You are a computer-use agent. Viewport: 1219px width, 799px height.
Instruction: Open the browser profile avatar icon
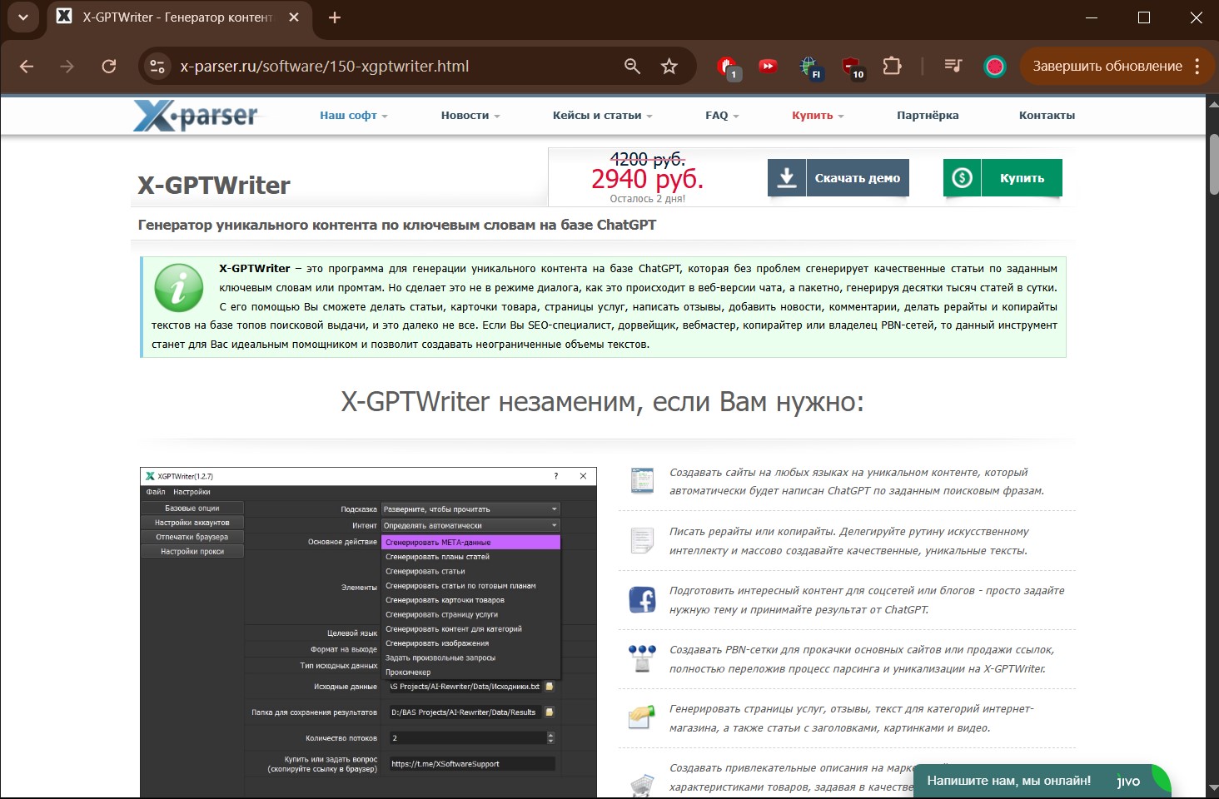click(x=994, y=67)
